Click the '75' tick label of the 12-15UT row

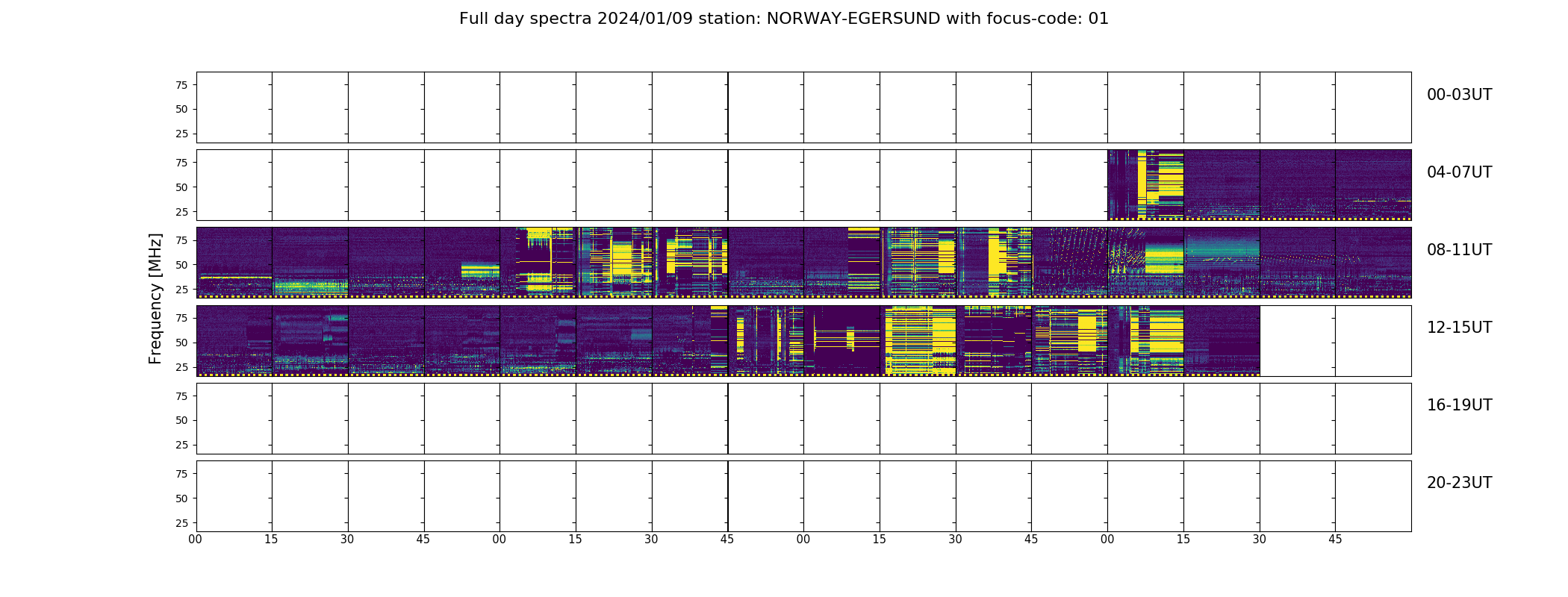coord(181,318)
